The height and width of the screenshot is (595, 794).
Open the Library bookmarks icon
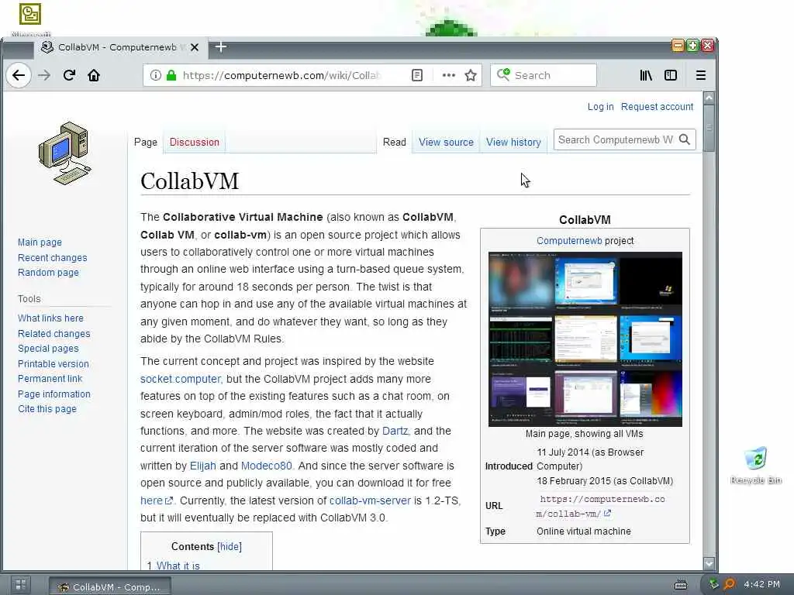tap(646, 75)
